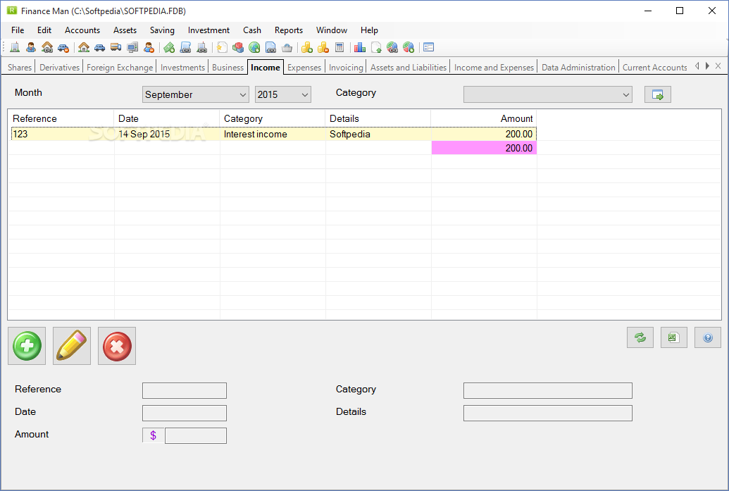Viewport: 729px width, 491px height.
Task: Click the person in blue suit icon
Action: (x=31, y=47)
